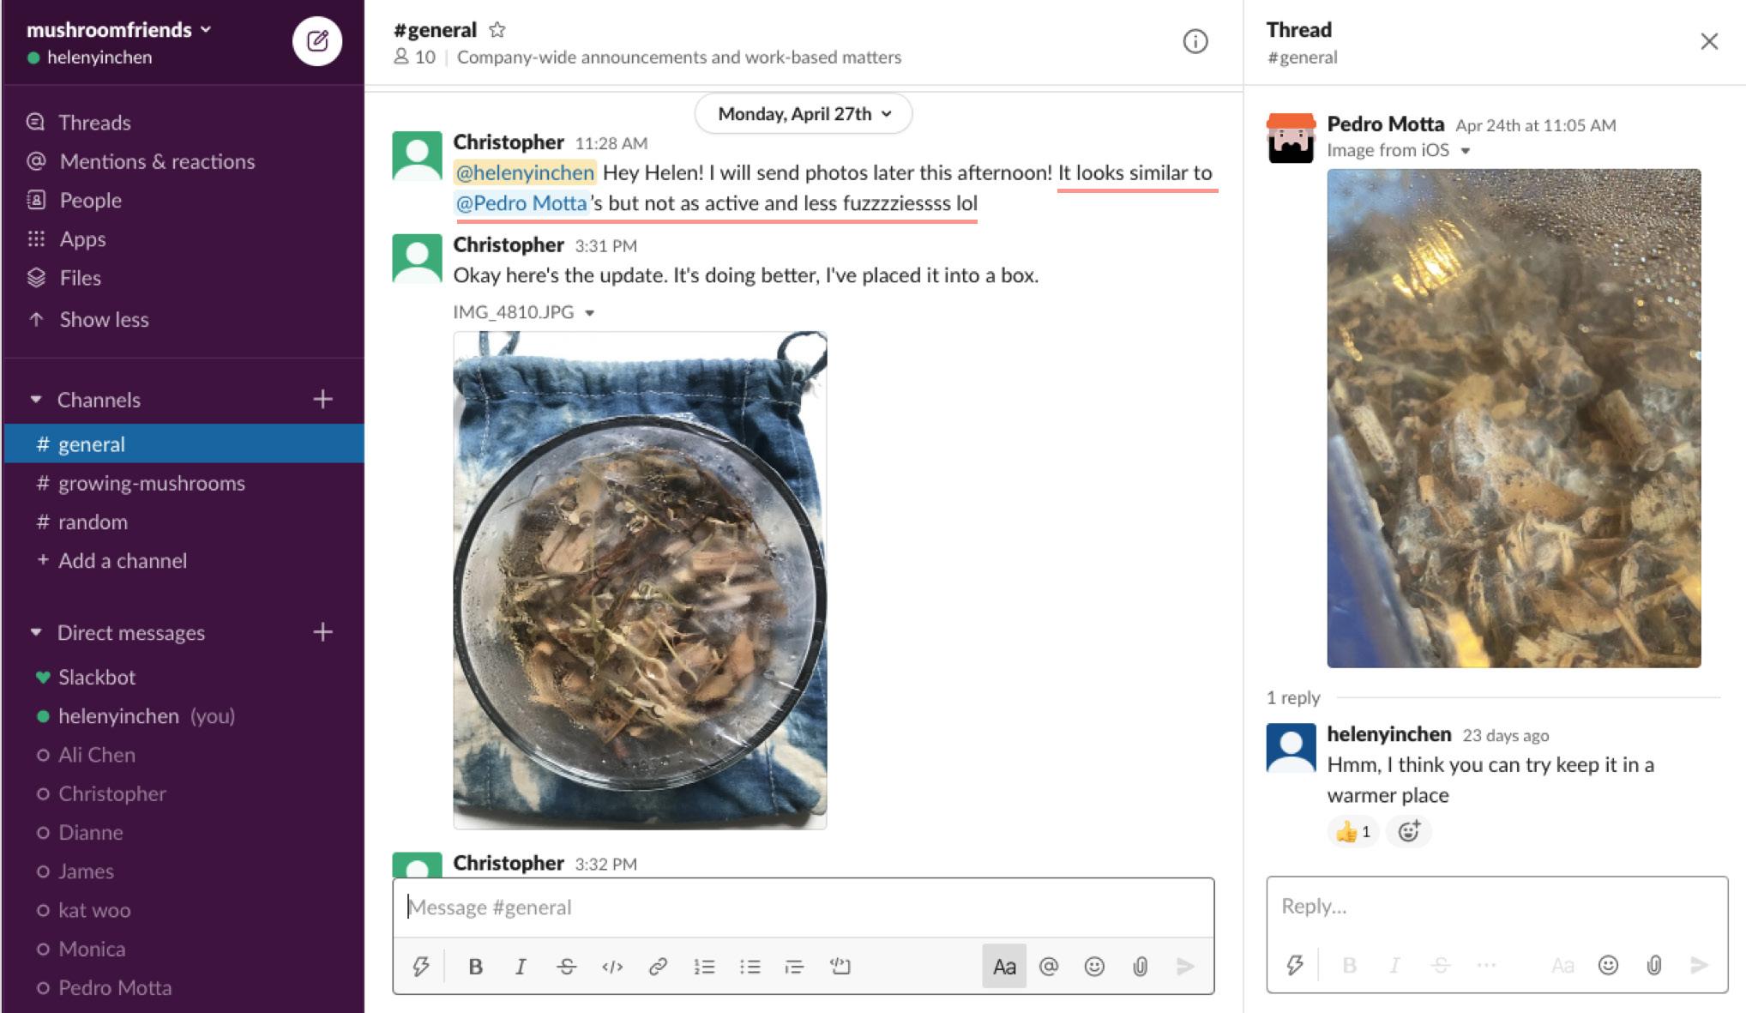
Task: Open Threads in the sidebar
Action: pyautogui.click(x=94, y=123)
